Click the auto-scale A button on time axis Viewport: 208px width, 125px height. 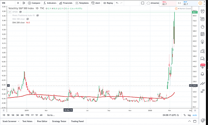point(195,110)
